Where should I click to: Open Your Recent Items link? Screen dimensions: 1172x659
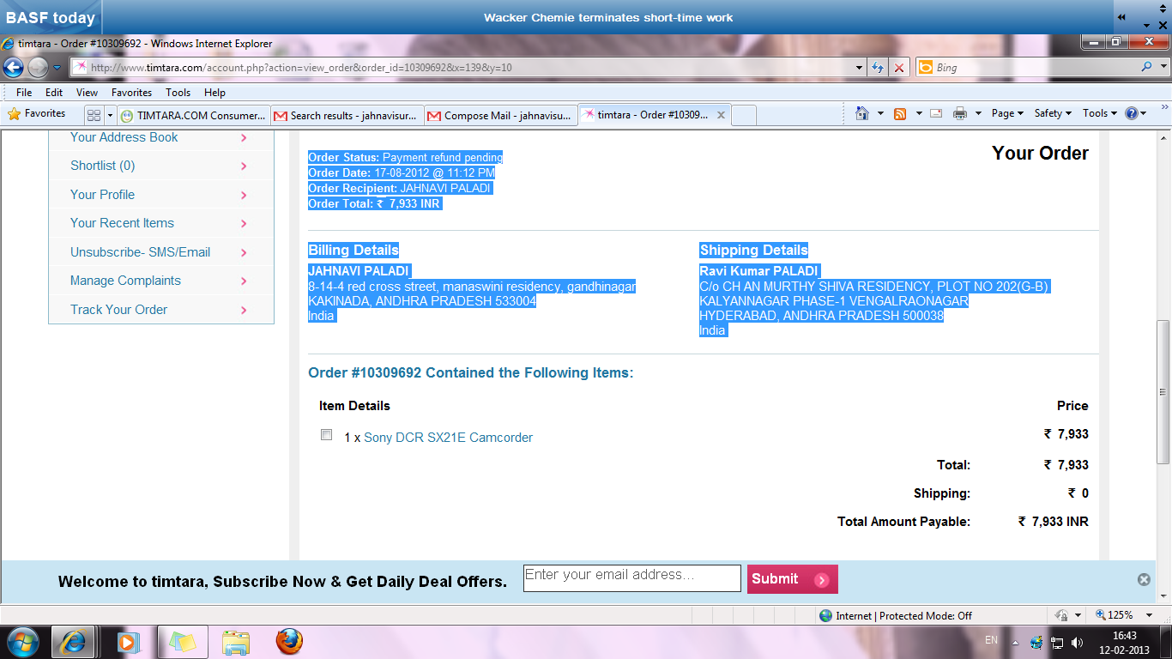122,223
